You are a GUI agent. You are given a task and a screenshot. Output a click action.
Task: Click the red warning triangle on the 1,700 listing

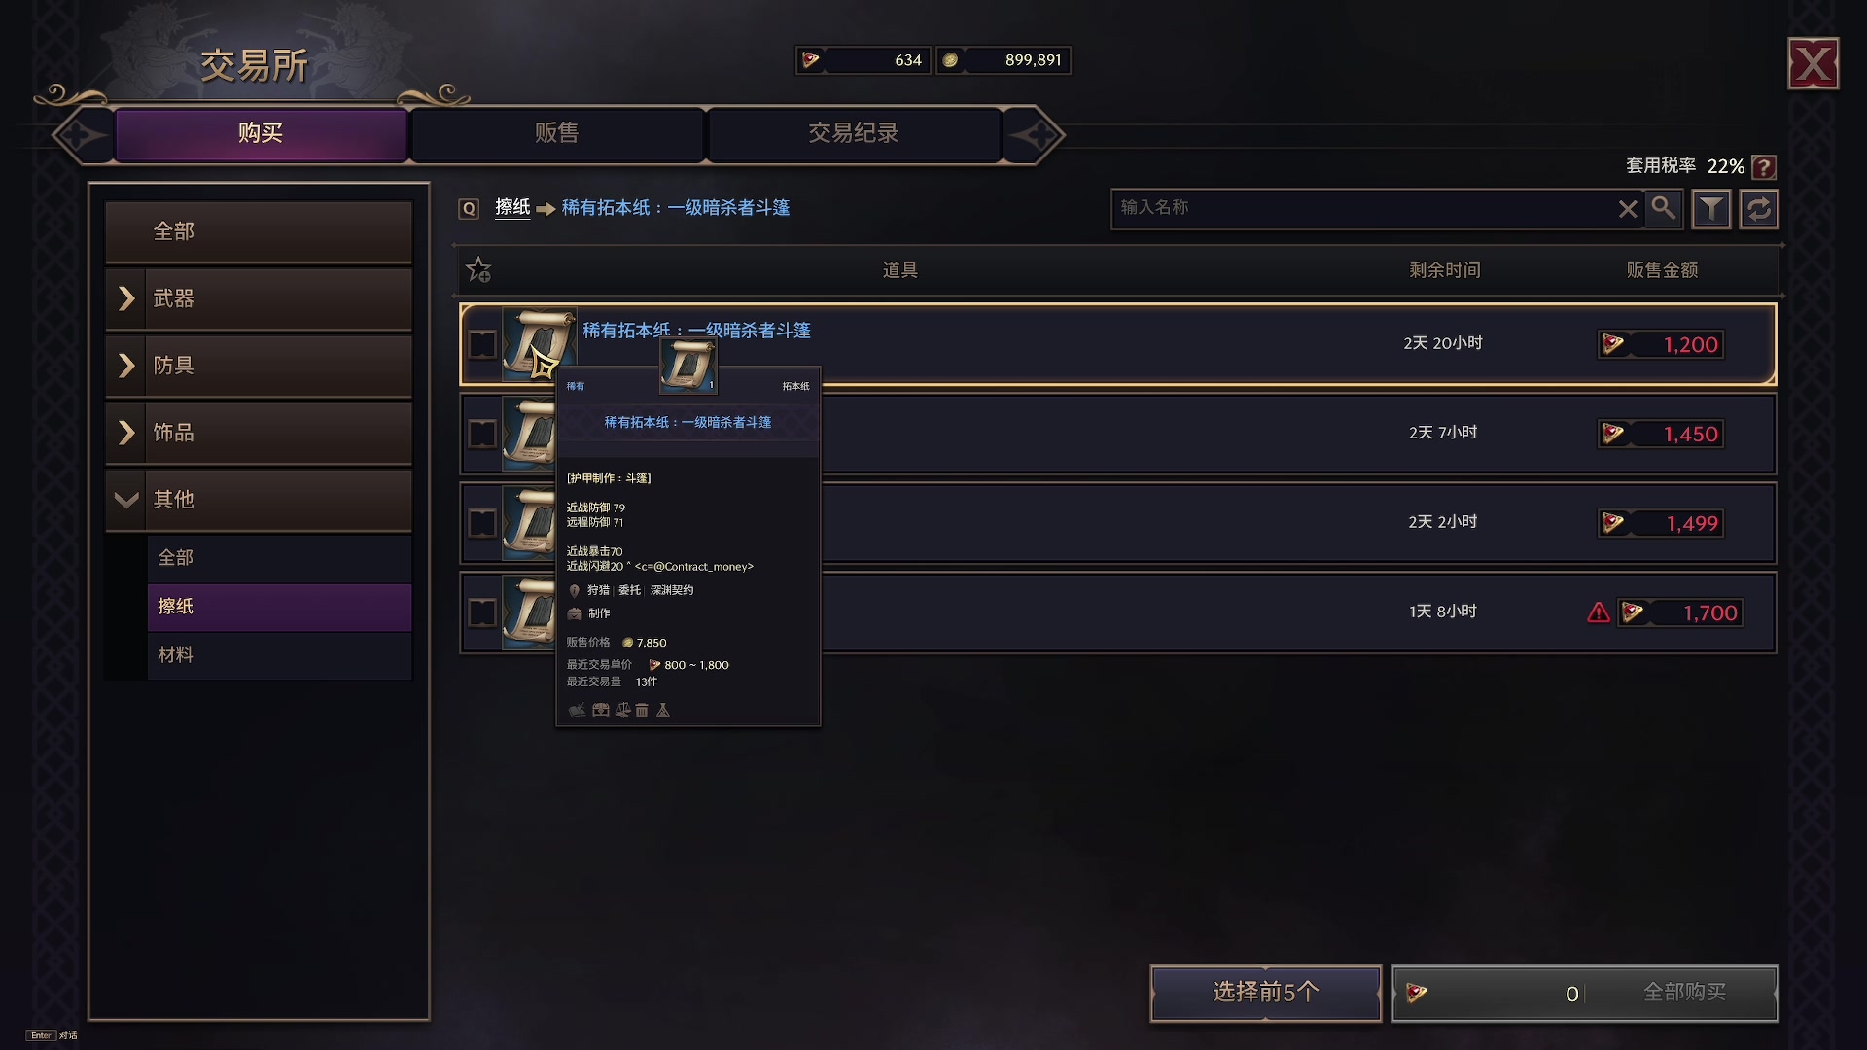(1599, 612)
